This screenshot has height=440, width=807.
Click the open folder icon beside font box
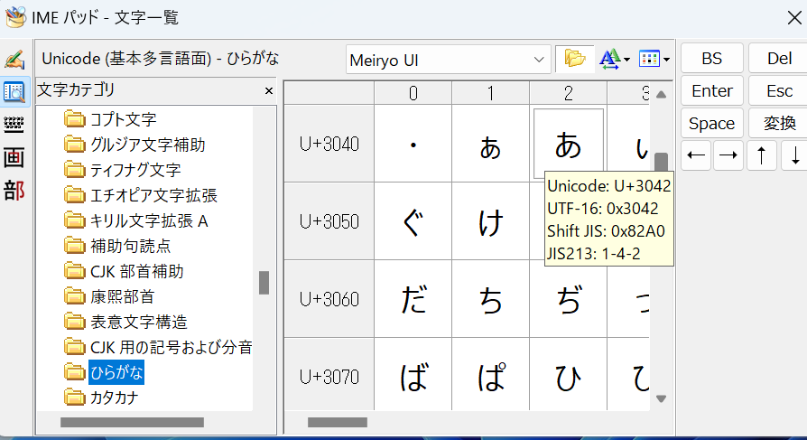(x=574, y=59)
